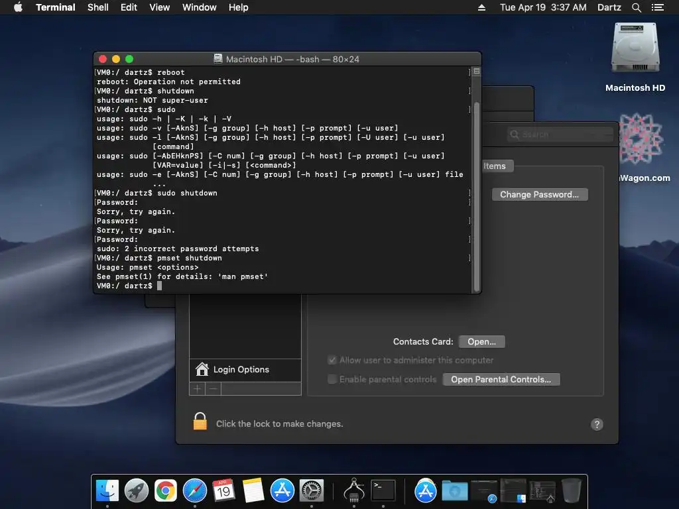Open System Preferences from the dock
Viewport: 679px width, 509px height.
click(312, 491)
